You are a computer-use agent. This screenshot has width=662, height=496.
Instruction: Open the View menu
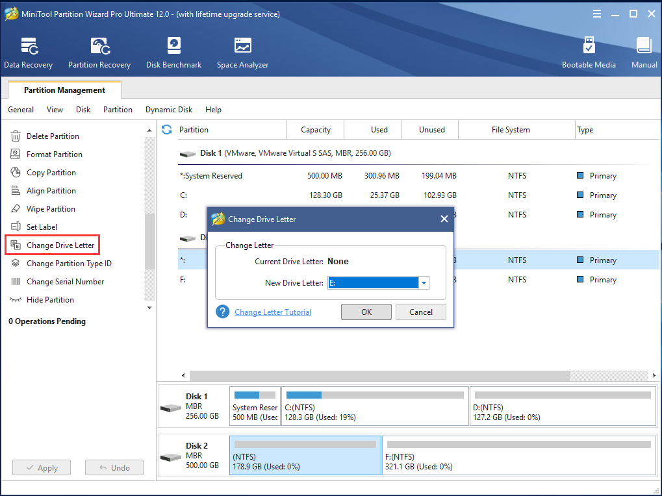[x=55, y=110]
